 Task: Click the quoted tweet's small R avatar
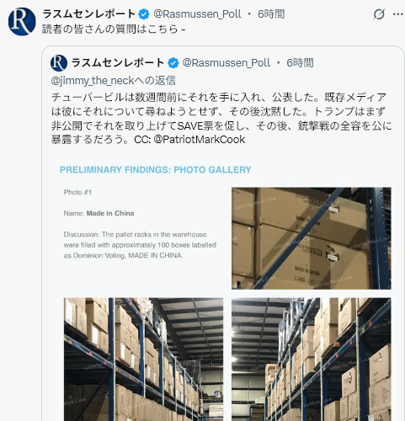[x=59, y=63]
